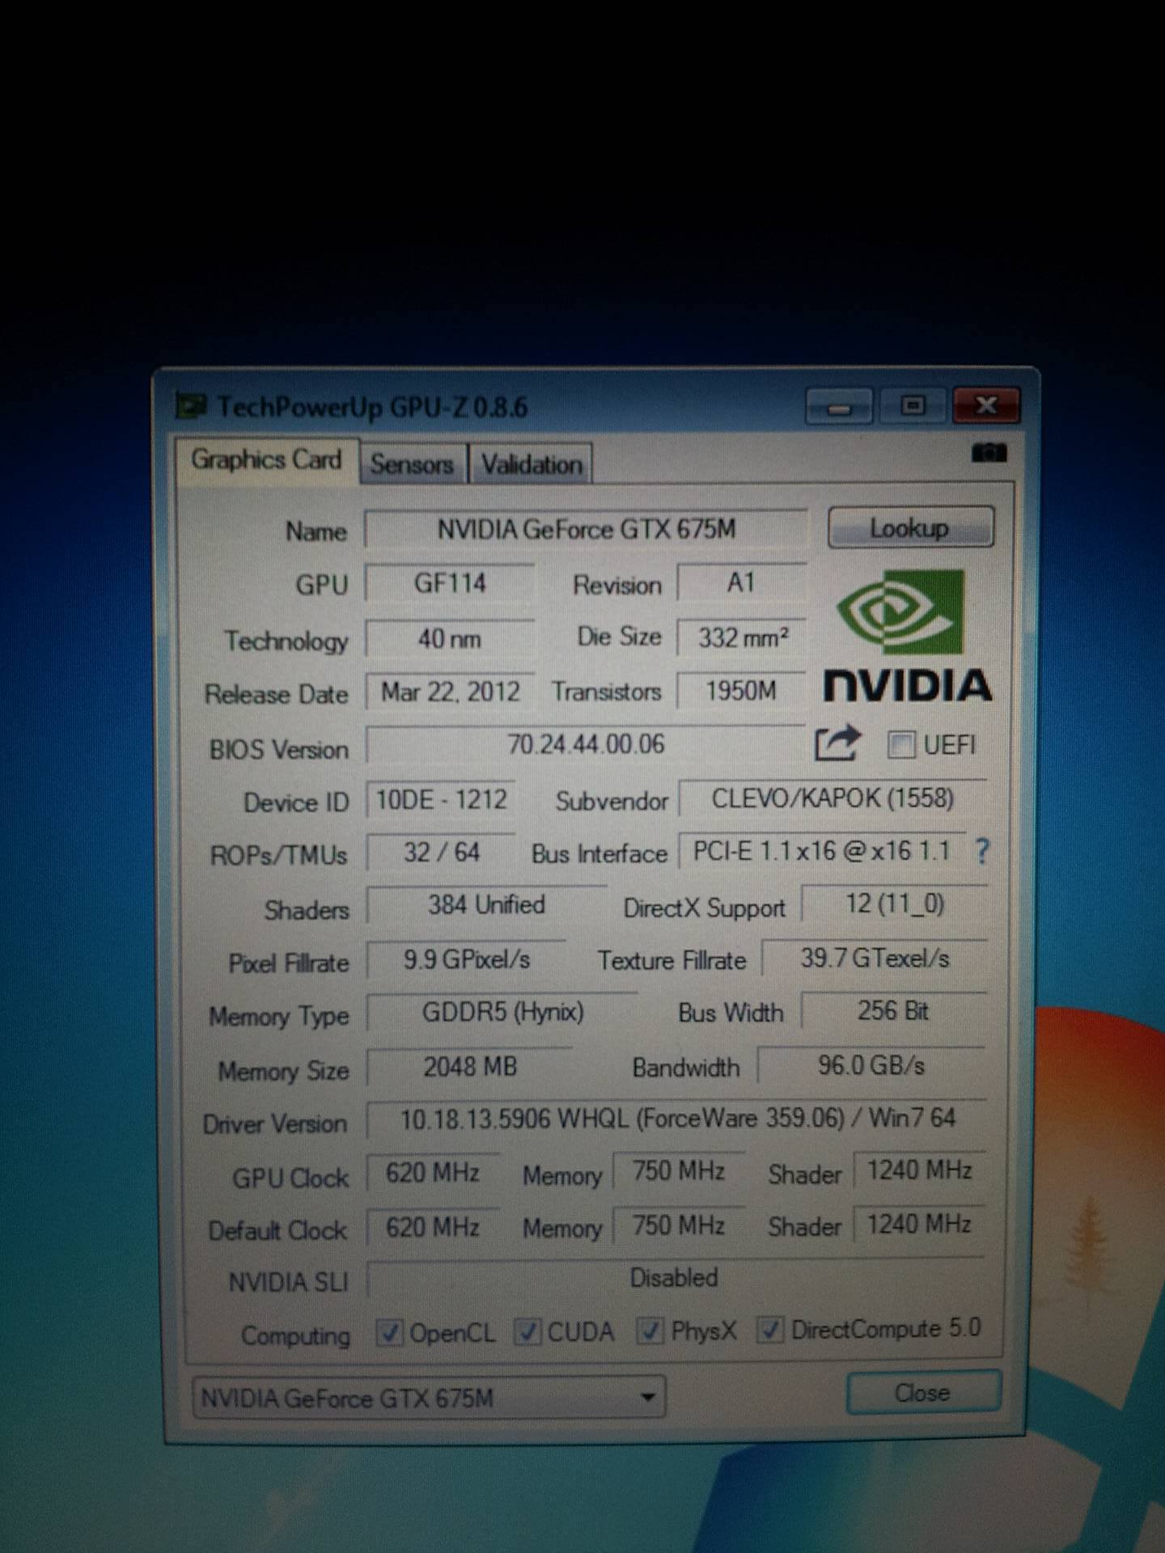Click Pixel Fillrate field 9.9 GPixel/s
This screenshot has width=1165, height=1553.
[x=467, y=959]
